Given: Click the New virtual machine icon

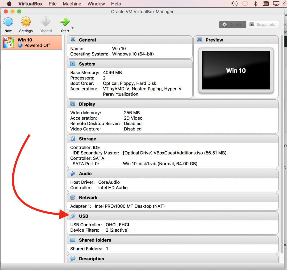Looking at the screenshot, I should (x=8, y=22).
